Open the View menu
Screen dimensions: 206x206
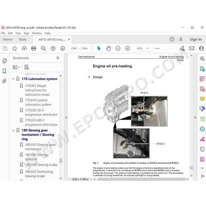[x=18, y=33]
